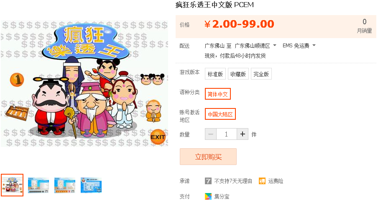Image resolution: width=378 pixels, height=201 pixels.
Task: Toggle the 中国大陆区 activation region option
Action: click(220, 114)
